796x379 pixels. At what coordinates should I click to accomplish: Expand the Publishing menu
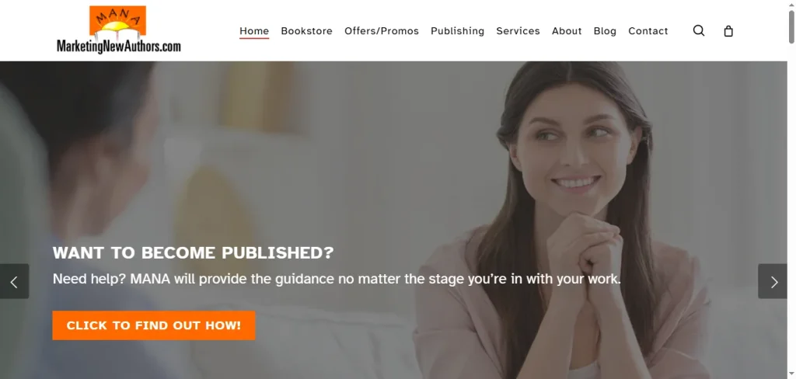(457, 31)
